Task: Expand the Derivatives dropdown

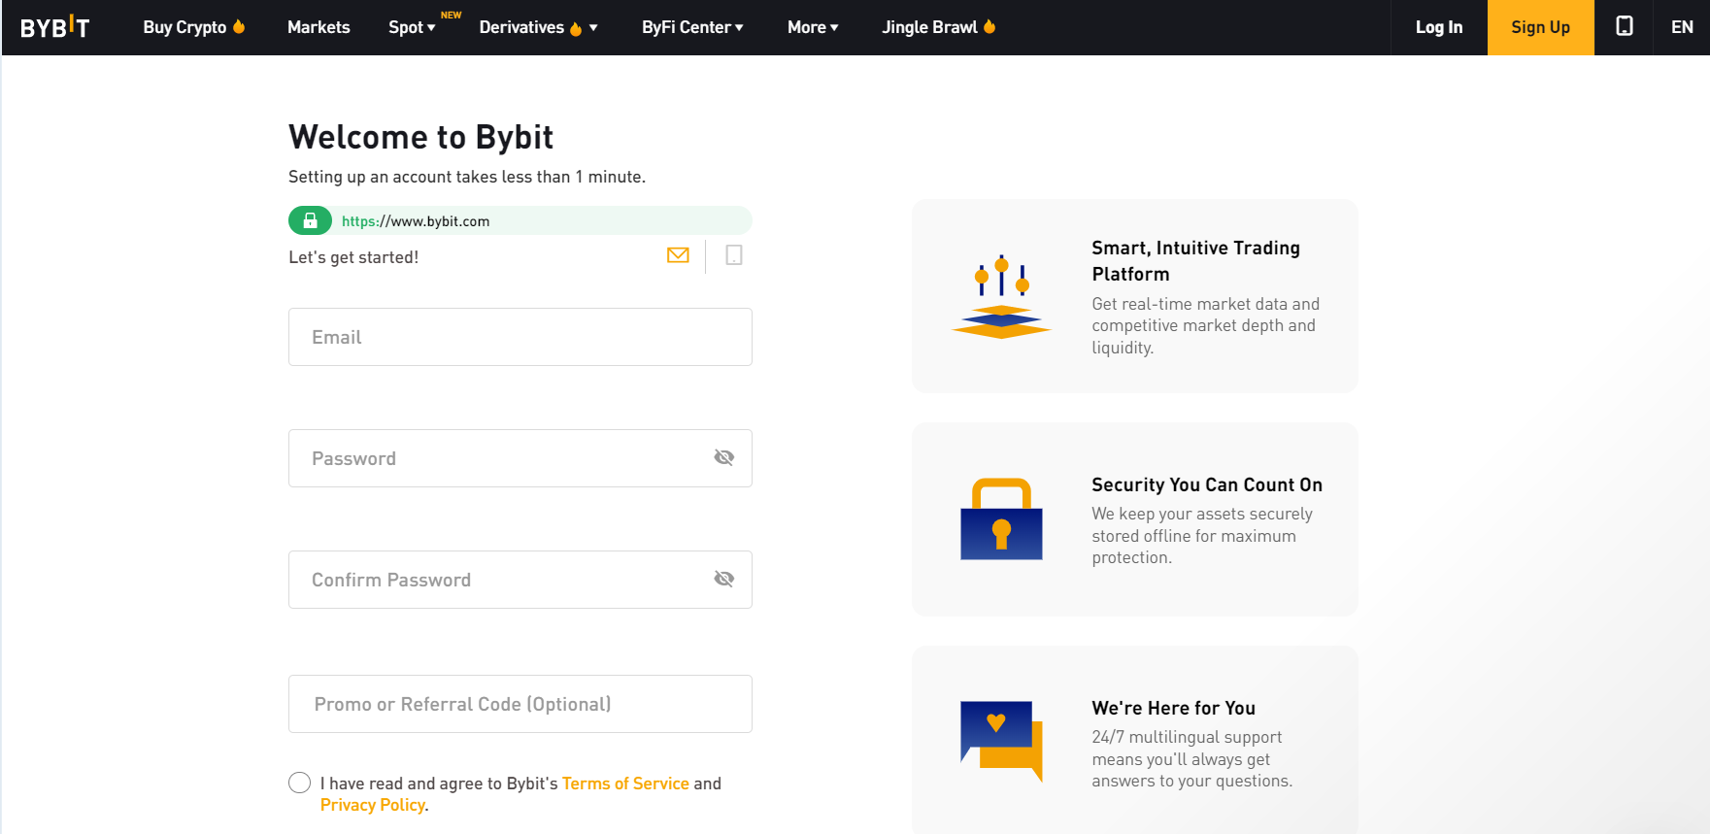Action: [538, 27]
